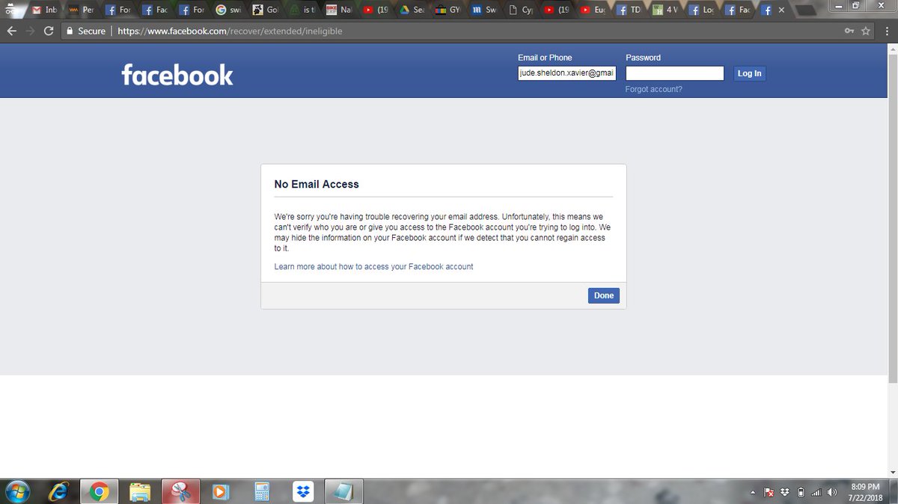Click the Log In button
This screenshot has width=898, height=504.
pos(749,73)
